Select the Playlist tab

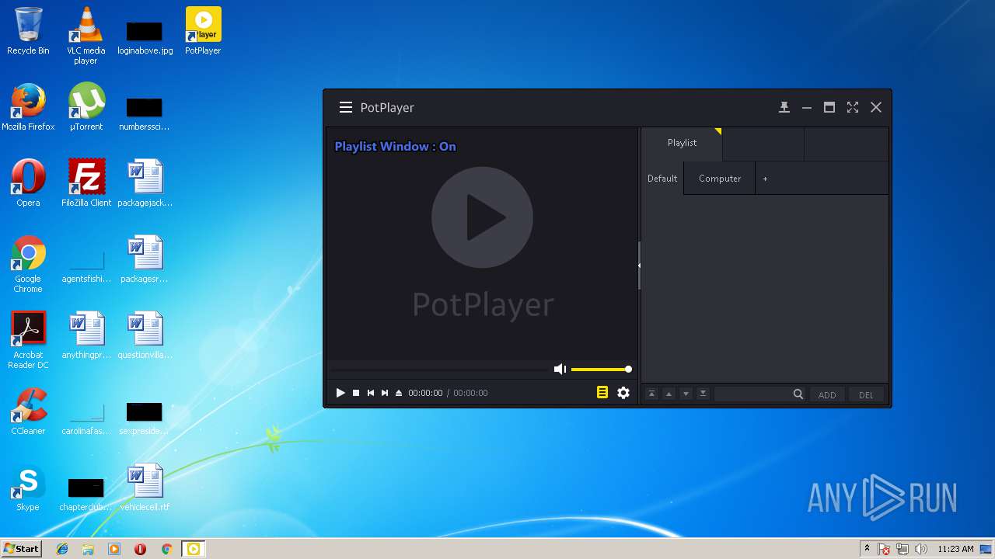tap(682, 143)
